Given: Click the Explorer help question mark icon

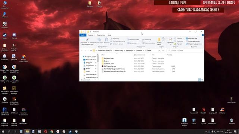Looking at the screenshot, I should point(203,35).
